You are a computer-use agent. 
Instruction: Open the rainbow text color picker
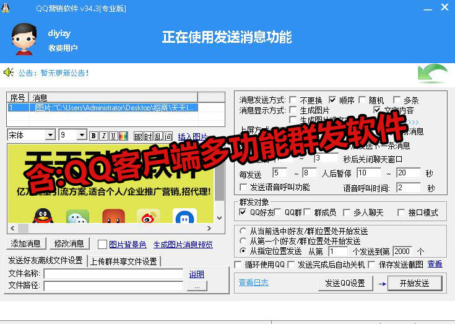pos(123,136)
